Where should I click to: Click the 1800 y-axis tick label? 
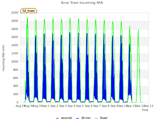[x=15, y=29]
